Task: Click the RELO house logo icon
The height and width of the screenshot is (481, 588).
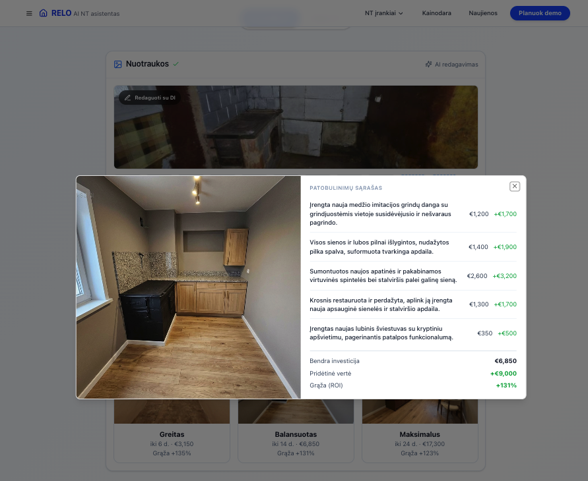Action: [44, 13]
